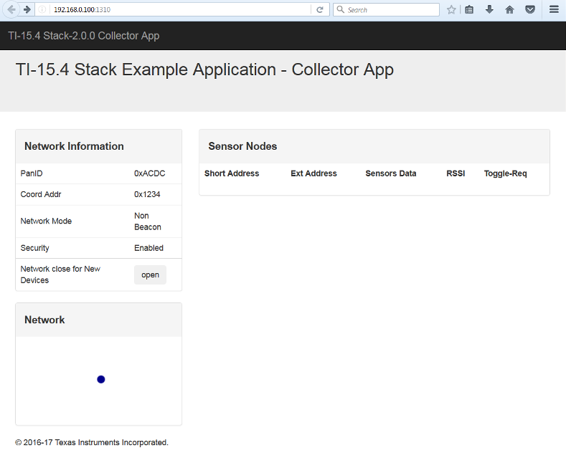The height and width of the screenshot is (458, 566).
Task: Click the Security label
Action: (x=34, y=248)
